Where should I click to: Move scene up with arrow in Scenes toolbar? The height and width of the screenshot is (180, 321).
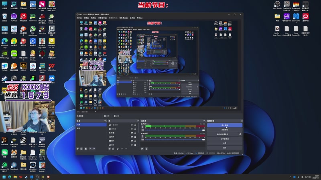tap(90, 149)
